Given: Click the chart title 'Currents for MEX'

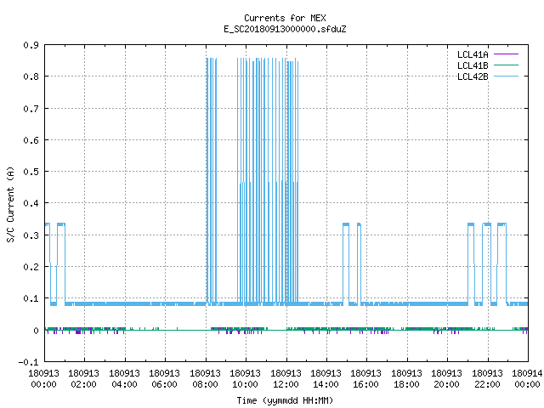Looking at the screenshot, I should point(285,18).
